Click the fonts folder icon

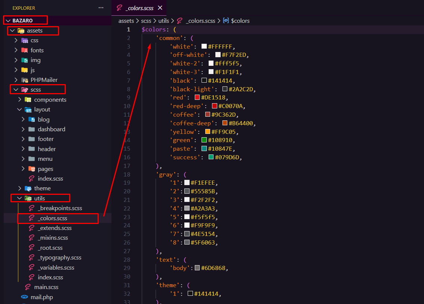coord(25,50)
